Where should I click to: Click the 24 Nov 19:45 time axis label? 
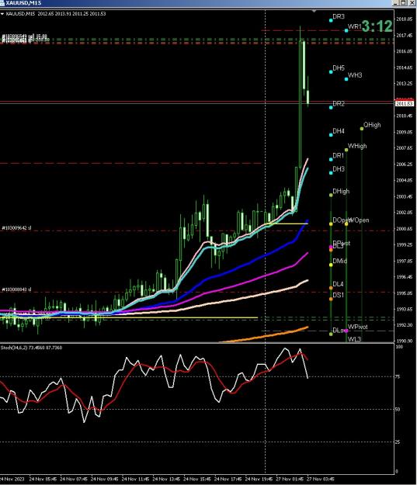pyautogui.click(x=259, y=479)
